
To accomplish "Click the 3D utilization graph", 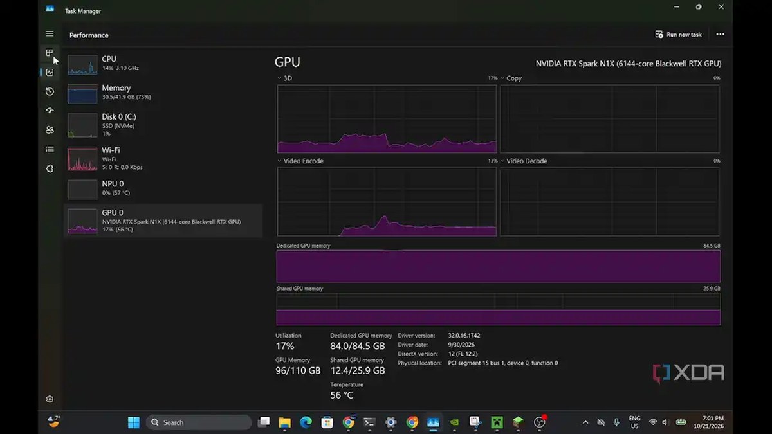I will coord(387,118).
